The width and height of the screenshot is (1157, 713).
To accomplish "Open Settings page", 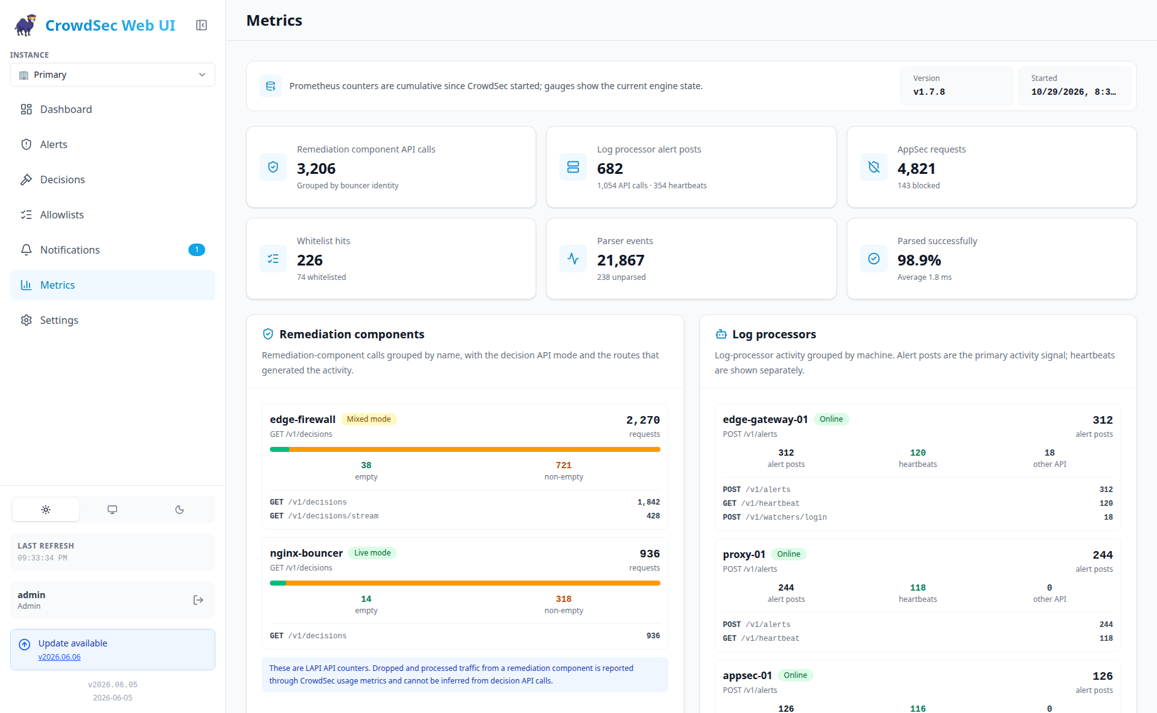I will 112,320.
